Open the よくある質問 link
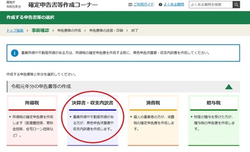 point(174,5)
